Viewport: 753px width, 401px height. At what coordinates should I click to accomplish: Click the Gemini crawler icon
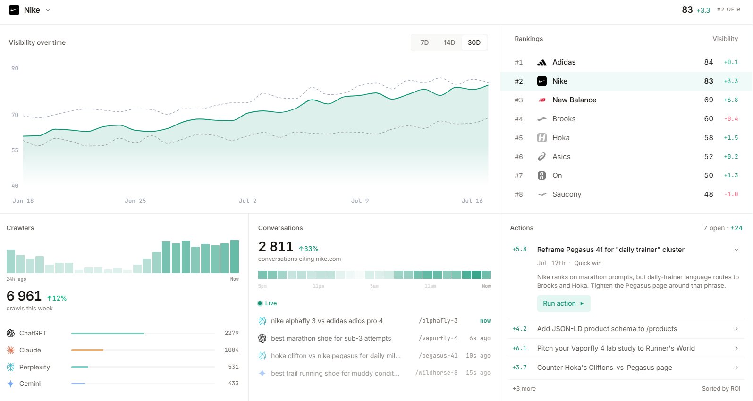(10, 384)
